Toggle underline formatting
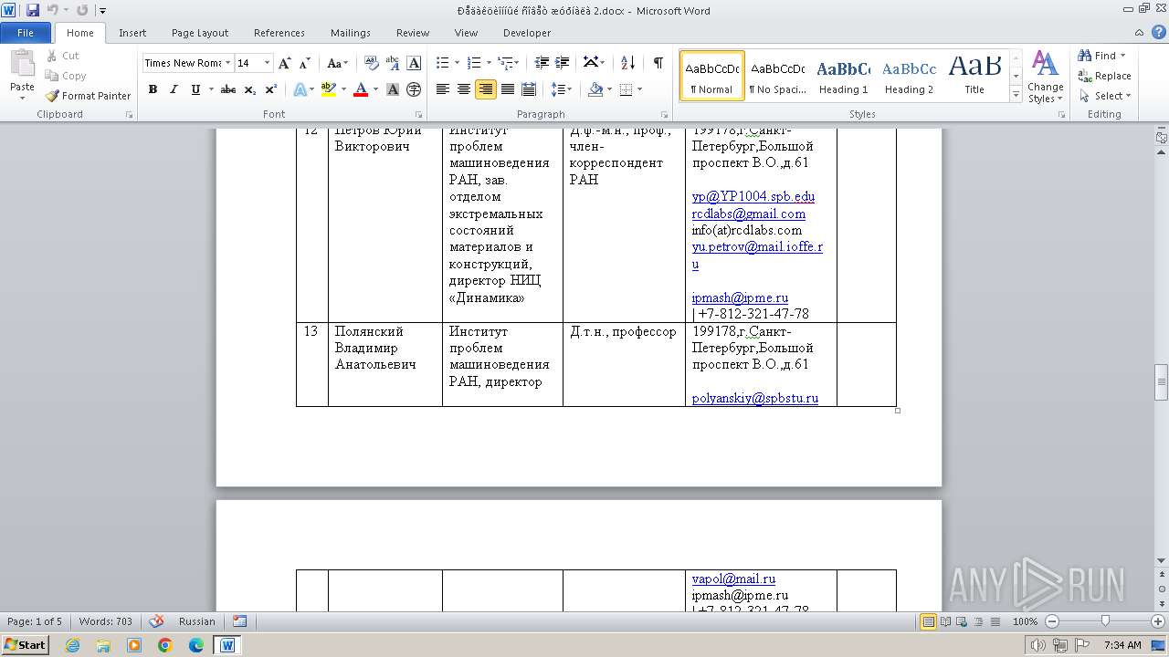The width and height of the screenshot is (1169, 657). click(x=195, y=89)
